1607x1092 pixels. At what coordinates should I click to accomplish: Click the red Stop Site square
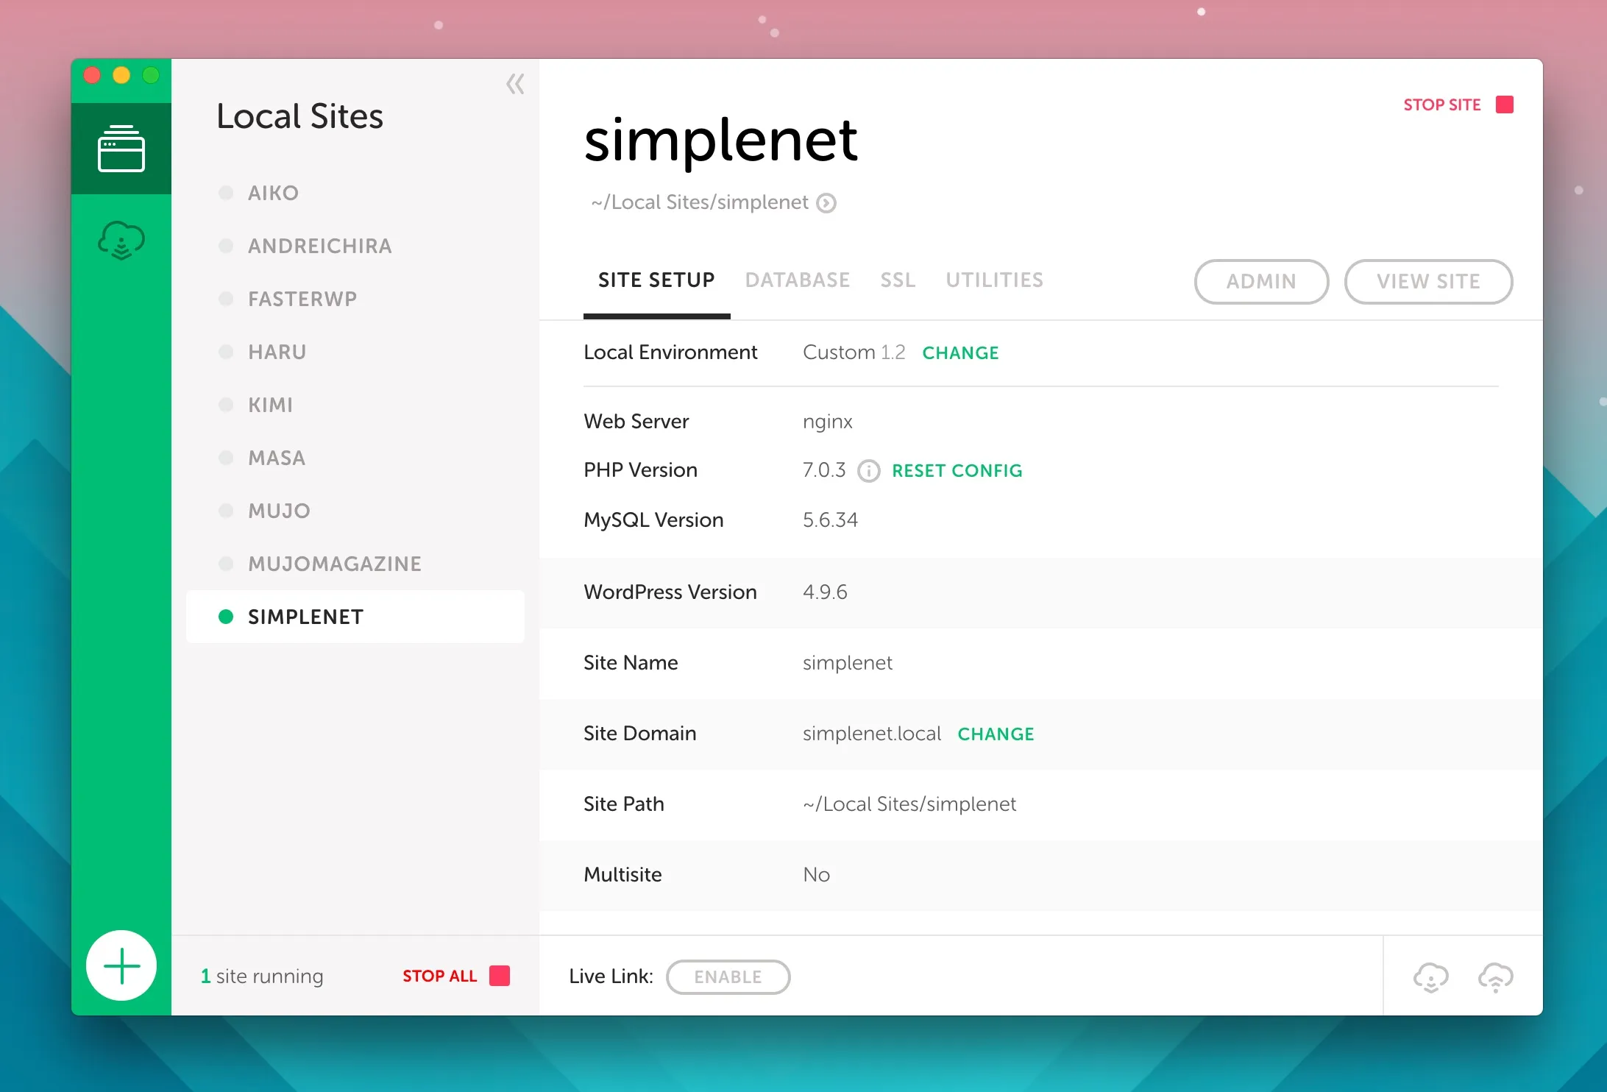[x=1505, y=104]
